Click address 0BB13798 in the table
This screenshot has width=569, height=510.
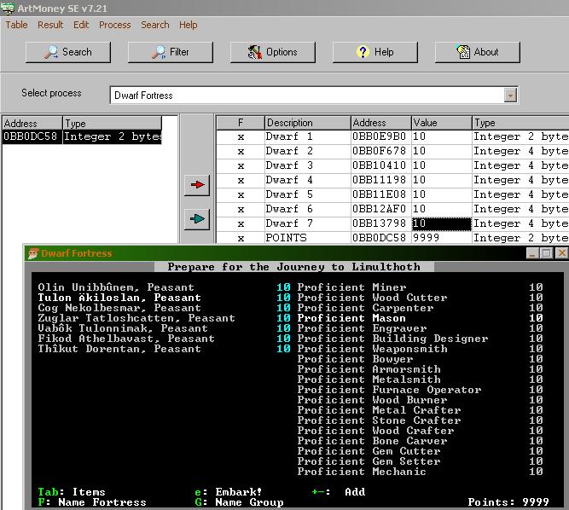point(381,224)
